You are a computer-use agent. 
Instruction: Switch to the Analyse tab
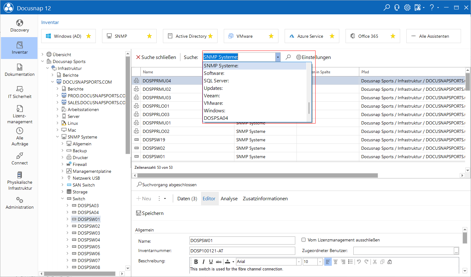point(229,199)
